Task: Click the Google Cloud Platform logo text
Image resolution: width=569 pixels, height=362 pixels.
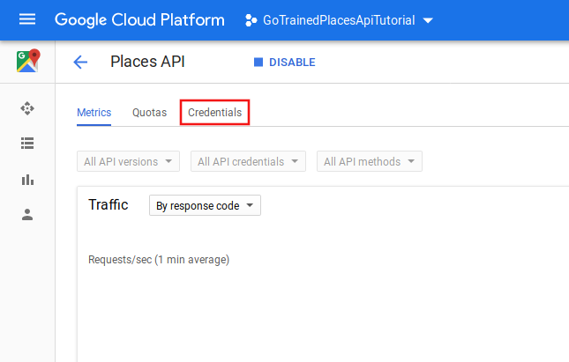Action: tap(139, 19)
